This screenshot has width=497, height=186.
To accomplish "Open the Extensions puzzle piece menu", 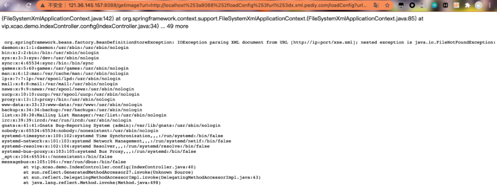I will (467, 6).
